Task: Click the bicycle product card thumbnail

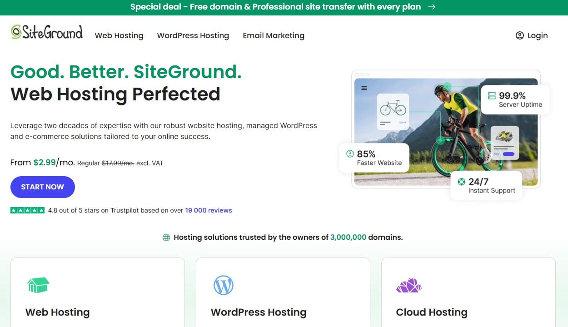Action: 393,111
